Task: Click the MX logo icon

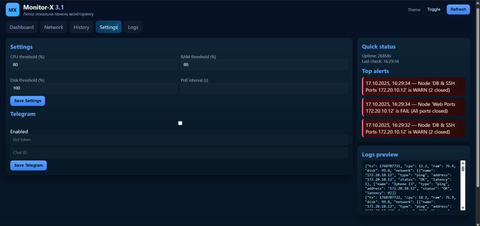Action: 12,10
